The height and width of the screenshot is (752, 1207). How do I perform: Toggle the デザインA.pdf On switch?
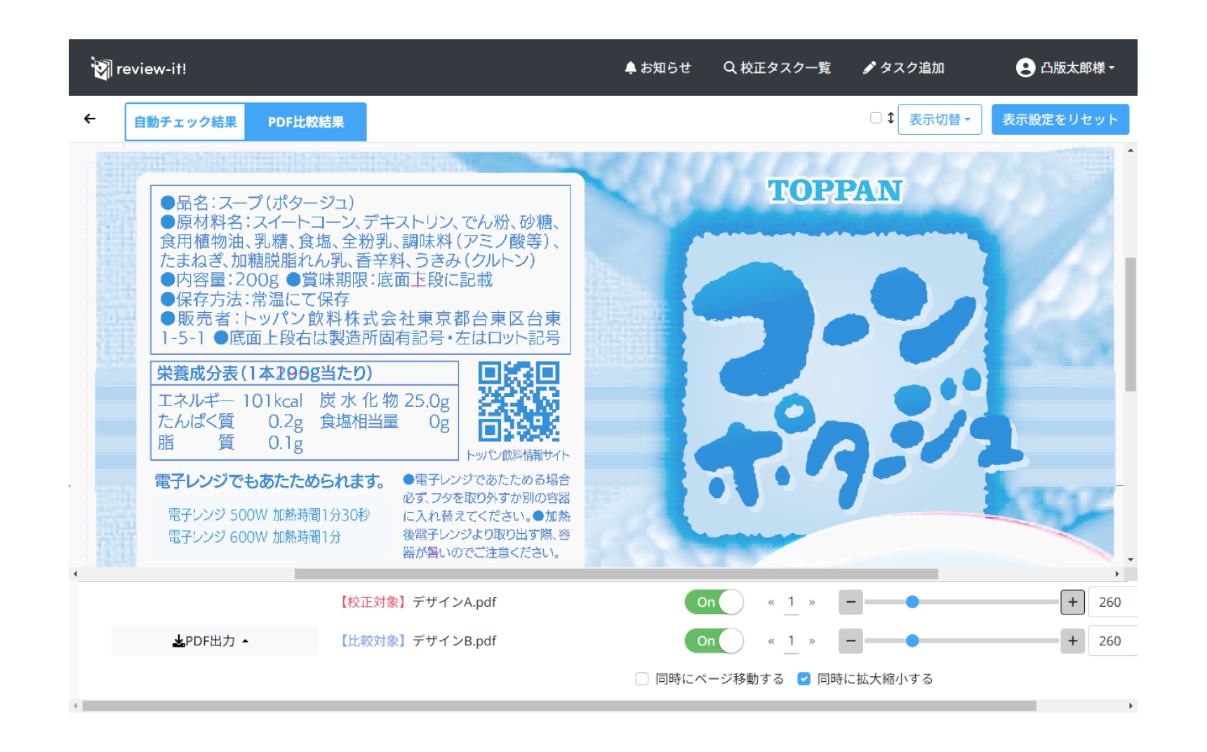[x=714, y=602]
